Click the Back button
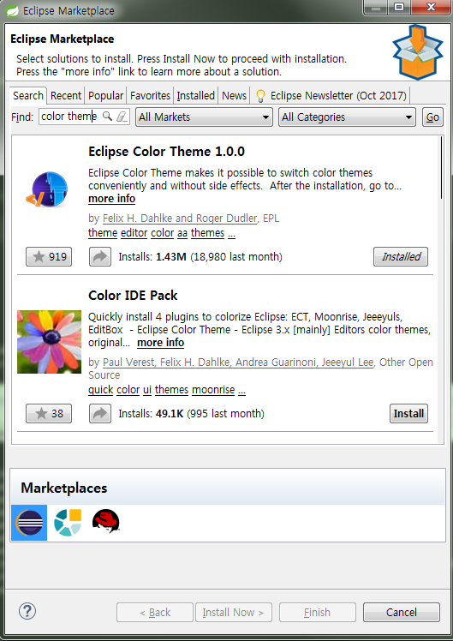Viewport: 453px width, 641px height. click(x=155, y=613)
